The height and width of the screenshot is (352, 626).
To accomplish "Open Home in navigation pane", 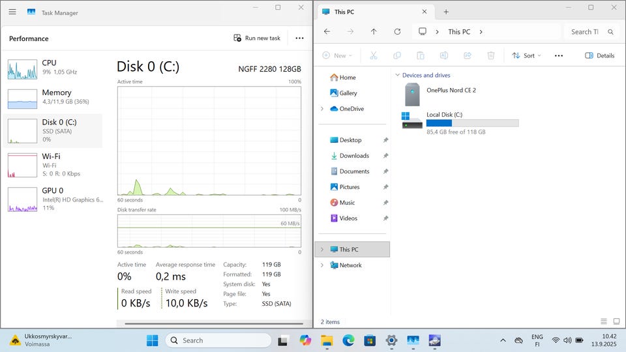I will tap(343, 78).
